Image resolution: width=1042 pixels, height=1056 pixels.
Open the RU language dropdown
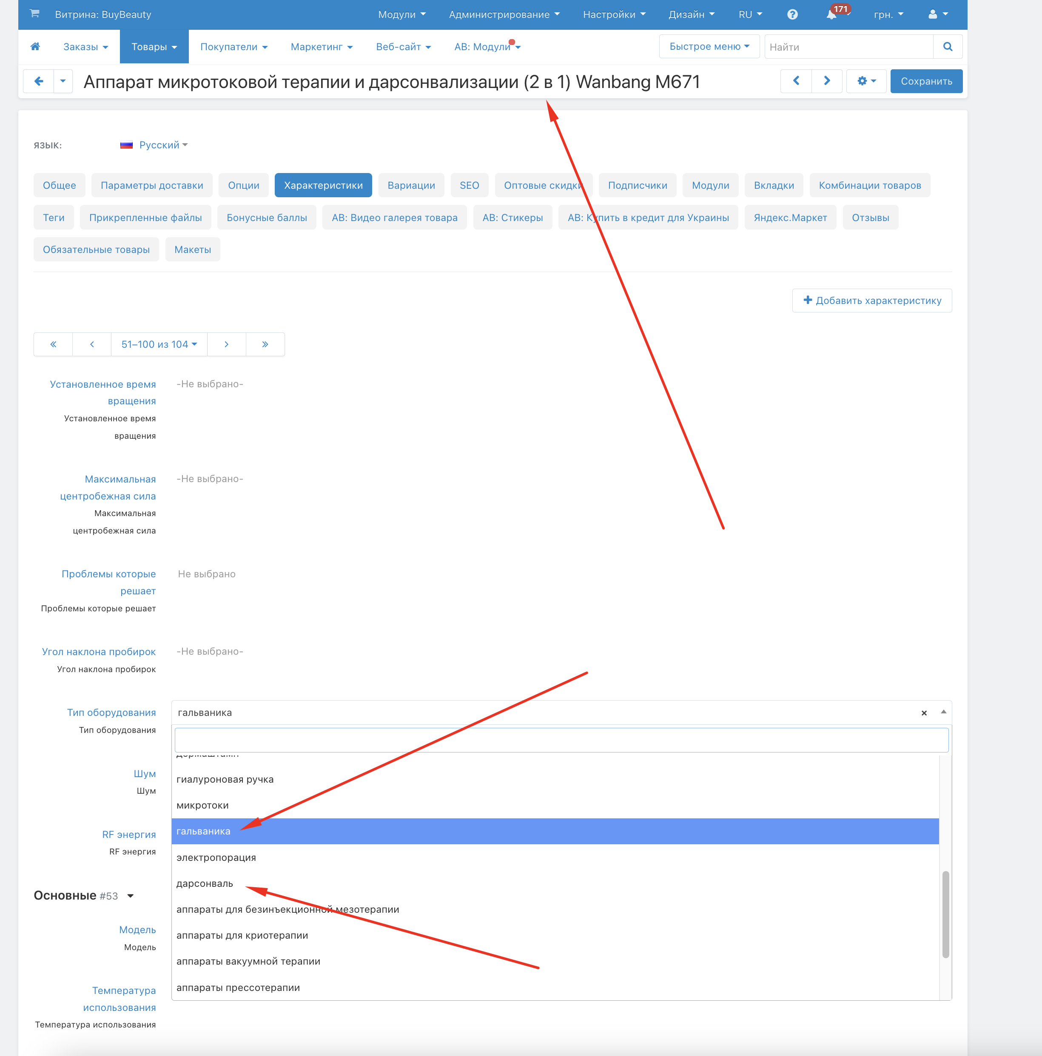[750, 15]
